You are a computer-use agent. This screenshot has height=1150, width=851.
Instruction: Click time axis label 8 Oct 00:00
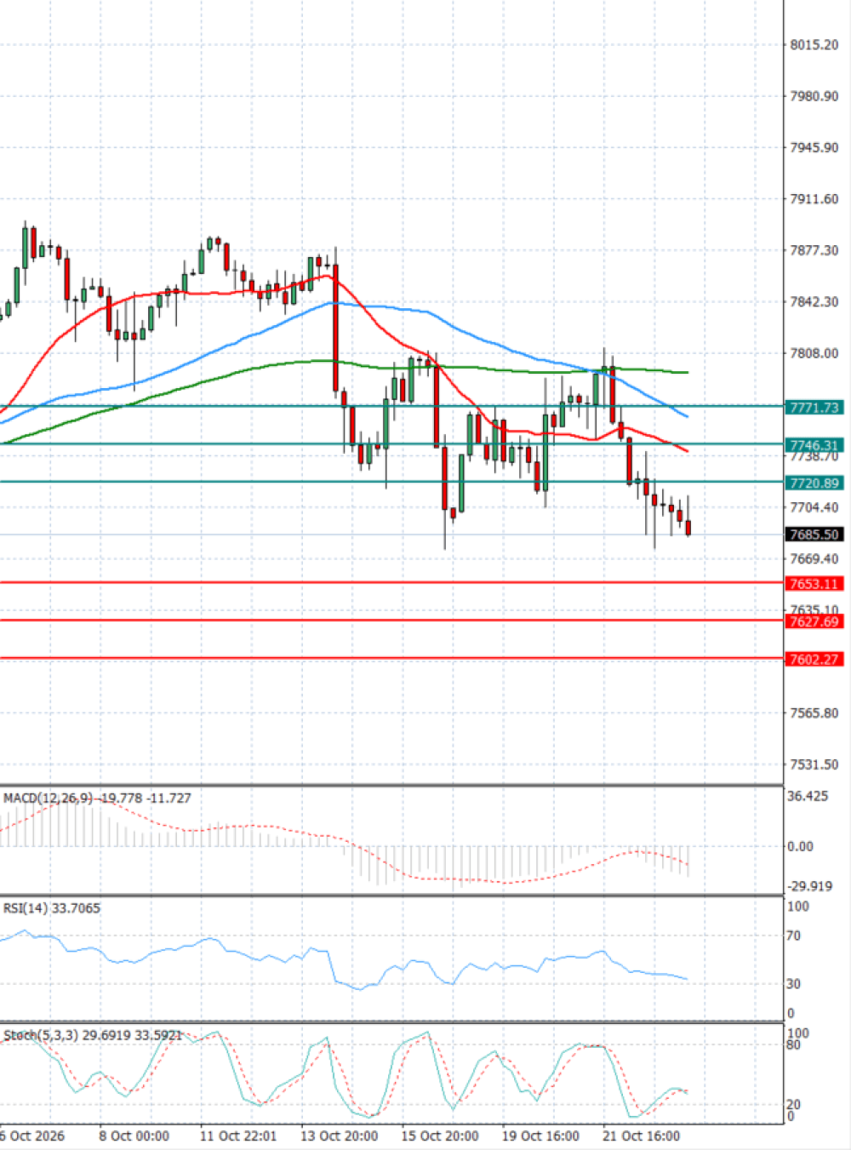coord(134,1136)
